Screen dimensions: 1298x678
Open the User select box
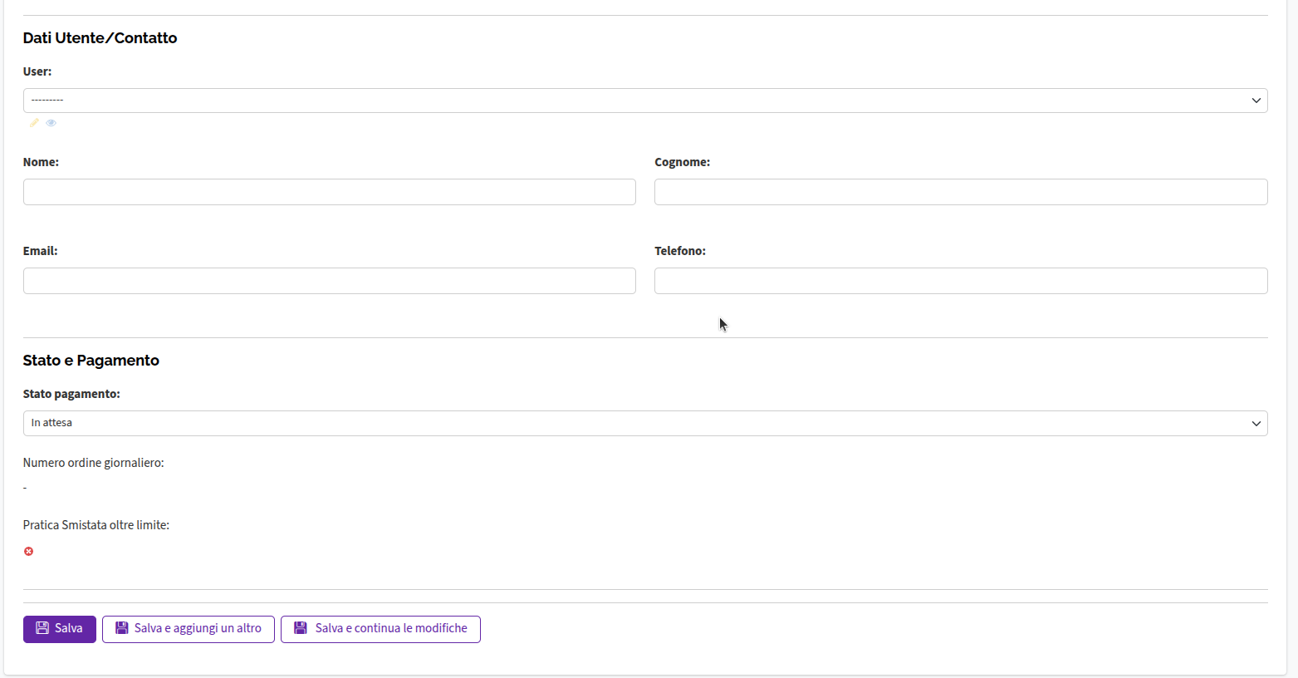pos(631,101)
